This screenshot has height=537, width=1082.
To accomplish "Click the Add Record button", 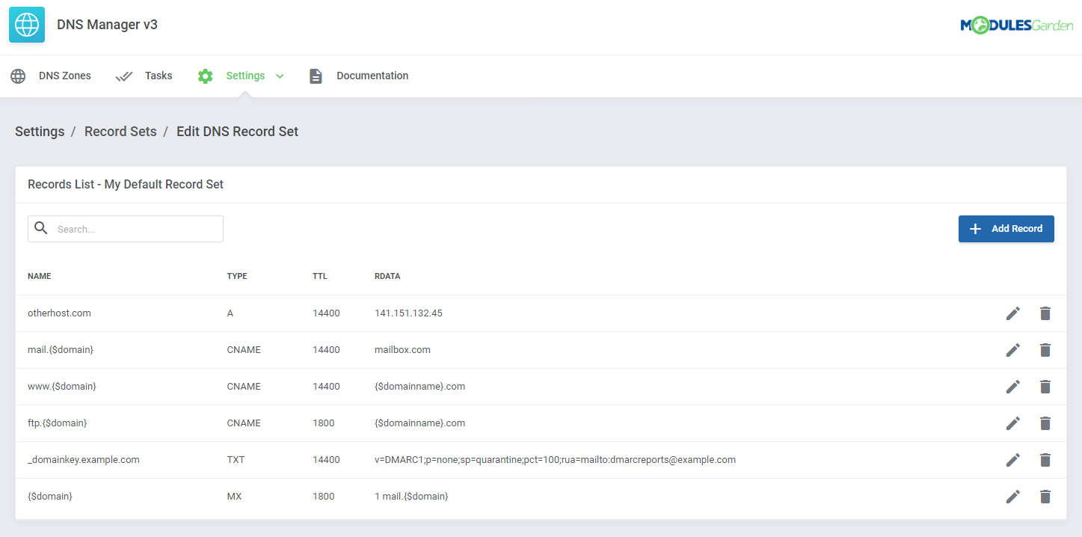I will [x=1006, y=229].
